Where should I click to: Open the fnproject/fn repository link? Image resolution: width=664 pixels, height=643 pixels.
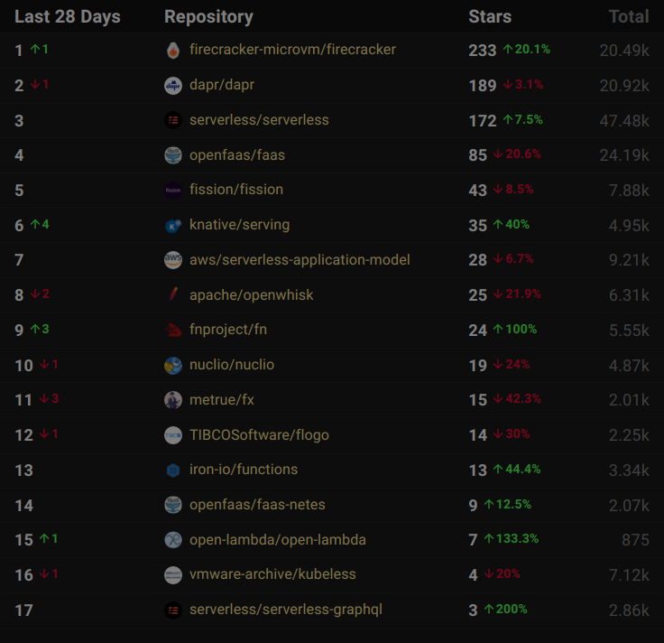(x=228, y=330)
